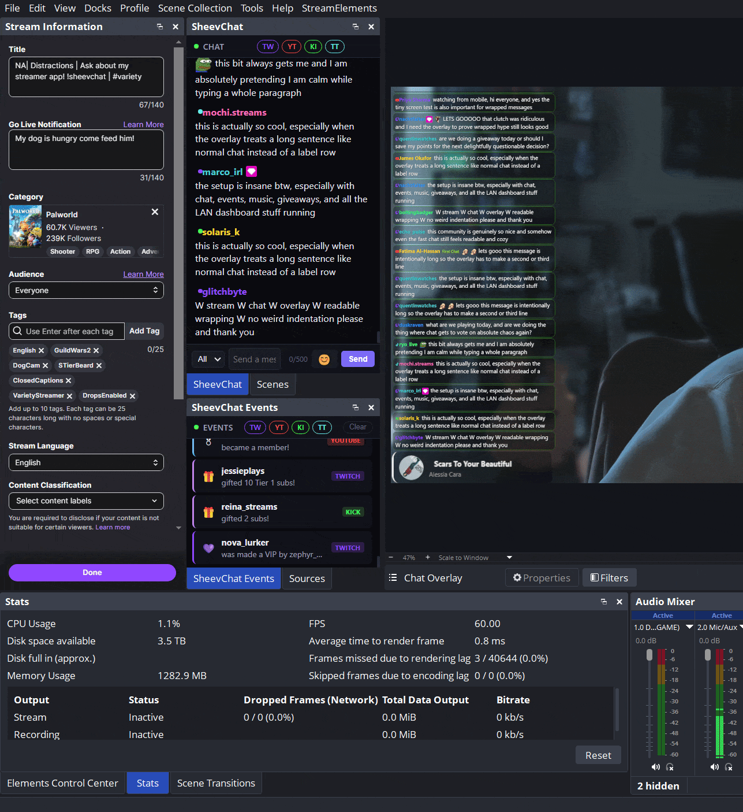Open Mic/Aux channel options arrow
743x812 pixels.
pos(741,627)
